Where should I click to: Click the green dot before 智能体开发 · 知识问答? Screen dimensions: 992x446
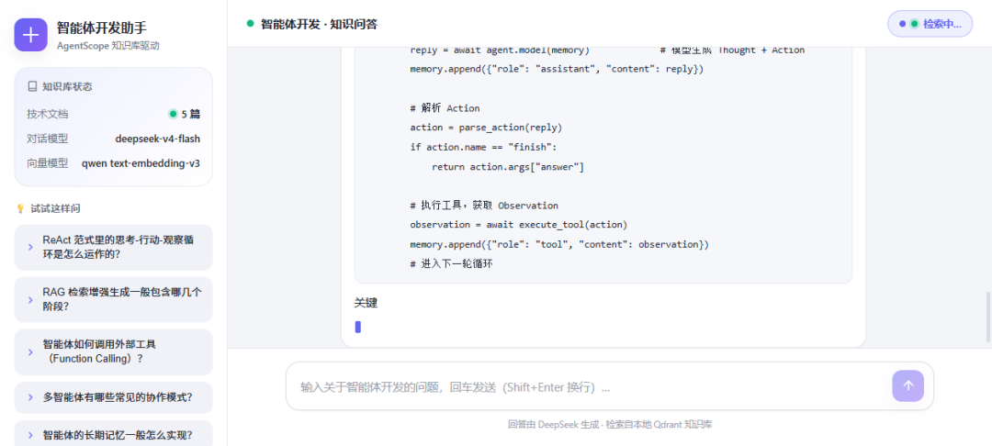pyautogui.click(x=250, y=24)
